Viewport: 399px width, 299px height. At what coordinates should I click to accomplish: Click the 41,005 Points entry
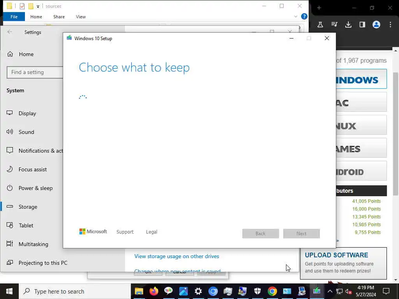[366, 201]
